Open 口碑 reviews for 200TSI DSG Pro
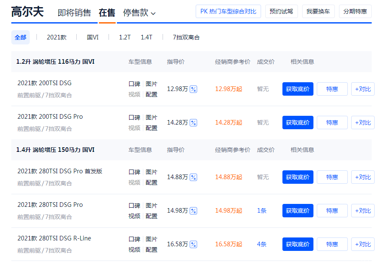This screenshot has width=383, height=266. coord(134,117)
